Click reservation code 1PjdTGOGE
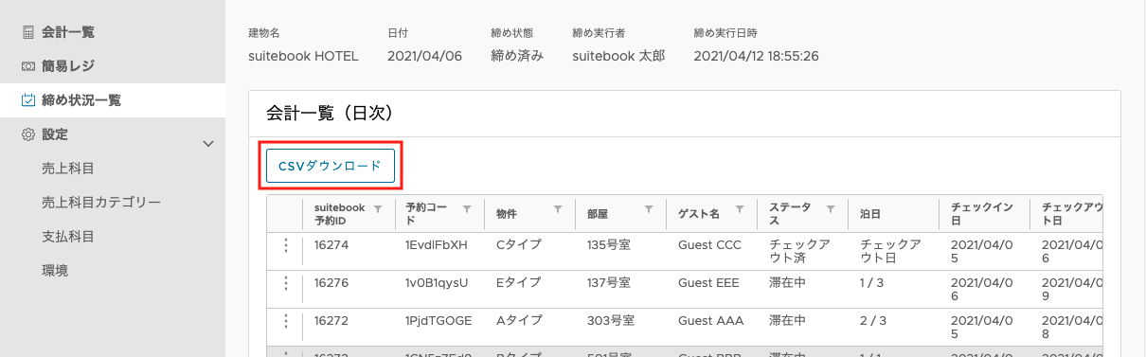This screenshot has height=357, width=1146. [439, 320]
